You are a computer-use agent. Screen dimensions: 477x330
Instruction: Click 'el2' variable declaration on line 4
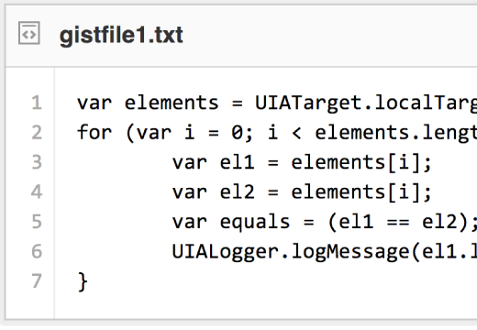238,192
